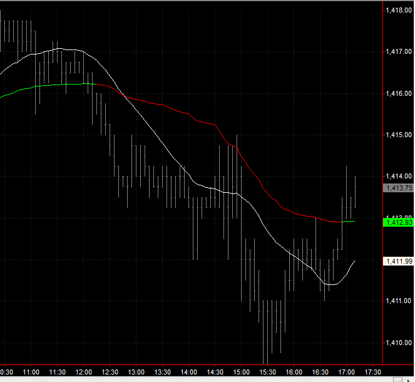Click the 13:00 time axis label
The height and width of the screenshot is (382, 415).
136,372
